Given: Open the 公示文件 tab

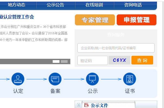Looking at the screenshot, I should (x=108, y=105).
